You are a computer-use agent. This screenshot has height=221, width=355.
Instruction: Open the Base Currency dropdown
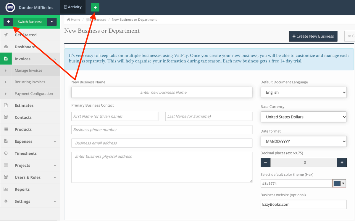point(304,117)
